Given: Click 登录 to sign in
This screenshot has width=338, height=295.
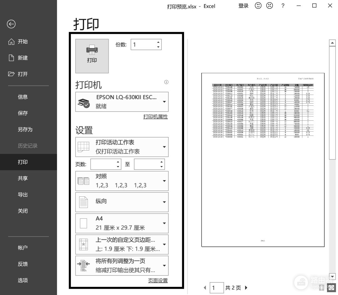Looking at the screenshot, I should click(243, 6).
